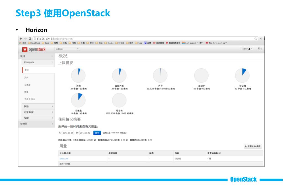The height and width of the screenshot is (188, 283).
Task: Click the 从 start date field
Action: (68, 133)
